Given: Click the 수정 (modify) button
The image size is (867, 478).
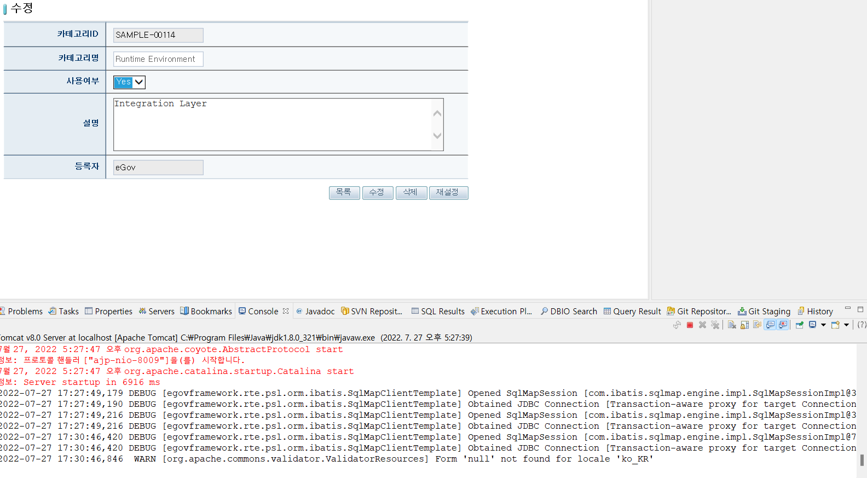Looking at the screenshot, I should [378, 193].
